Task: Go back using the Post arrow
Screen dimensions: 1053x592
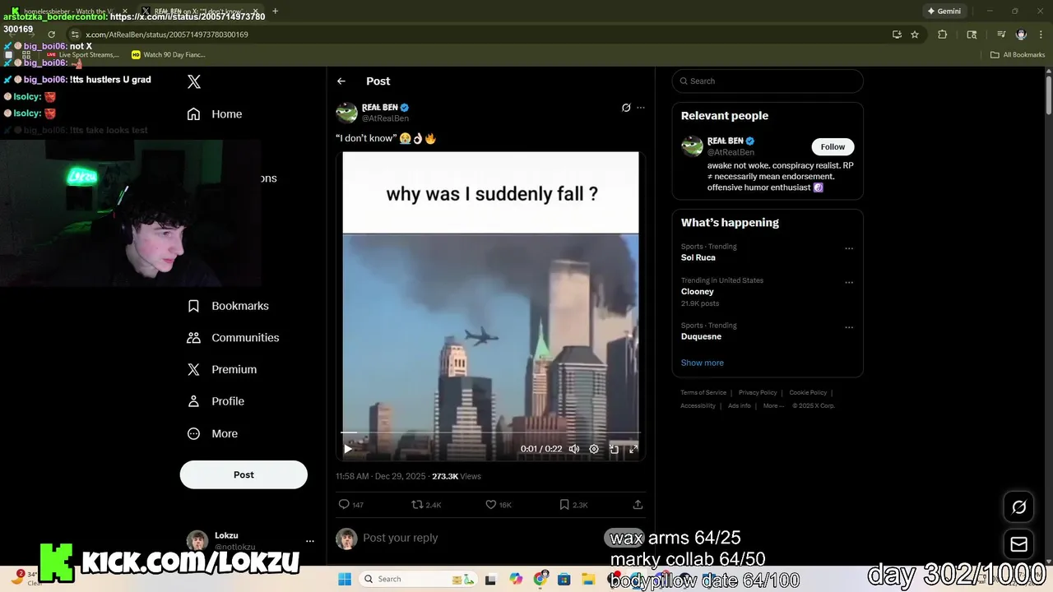Action: [341, 81]
